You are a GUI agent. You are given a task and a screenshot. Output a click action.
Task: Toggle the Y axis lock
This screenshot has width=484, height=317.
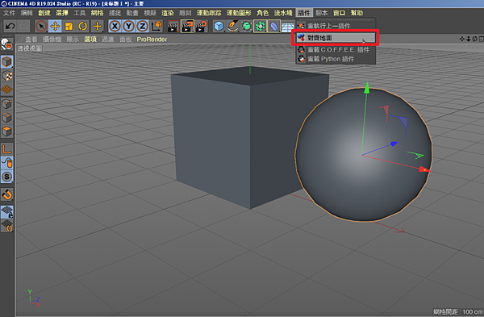(129, 27)
